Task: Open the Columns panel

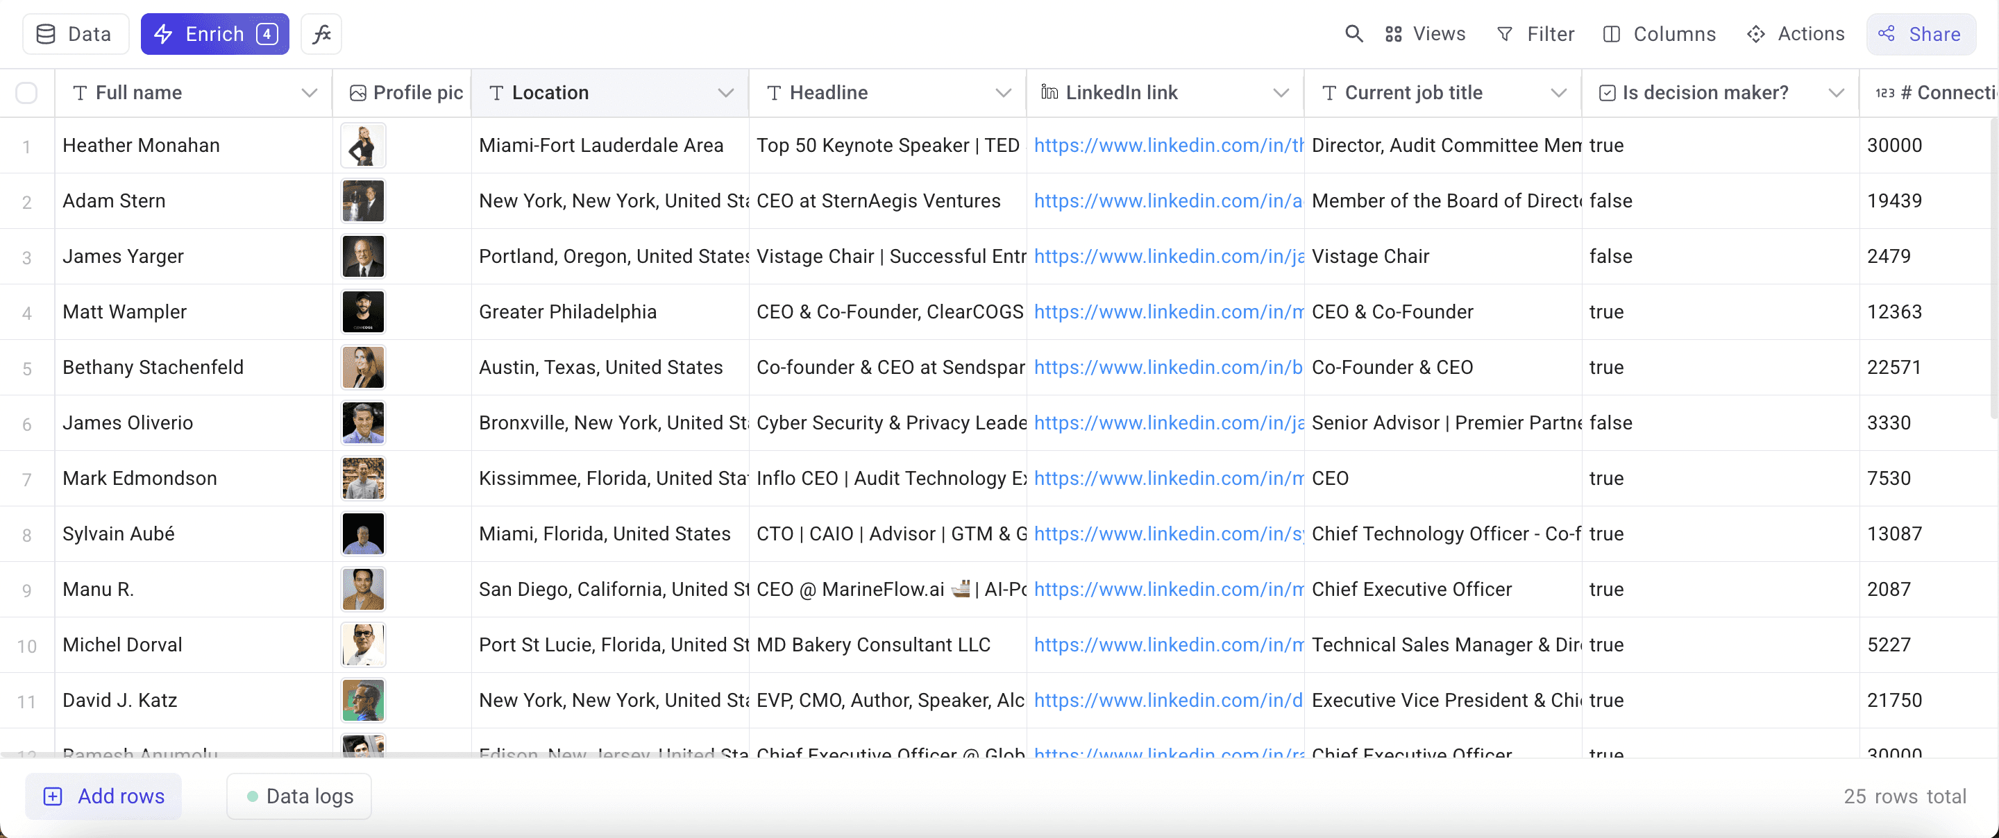Action: point(1659,33)
